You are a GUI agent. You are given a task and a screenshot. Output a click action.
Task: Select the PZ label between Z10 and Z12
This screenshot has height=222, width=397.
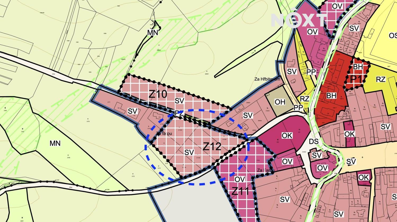click(179, 113)
